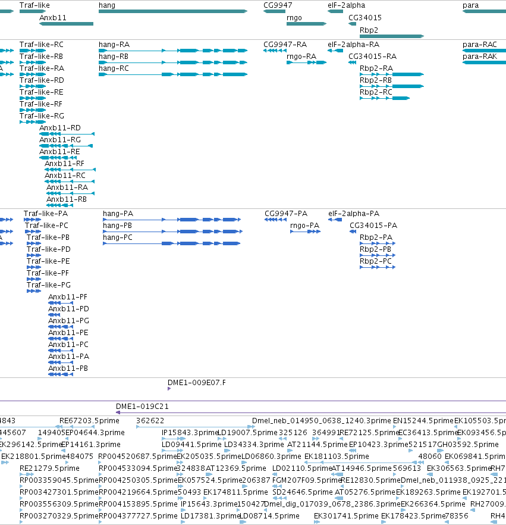The image size is (506, 525).
Task: Select the DME1-019C21 clone label
Action: tap(142, 407)
